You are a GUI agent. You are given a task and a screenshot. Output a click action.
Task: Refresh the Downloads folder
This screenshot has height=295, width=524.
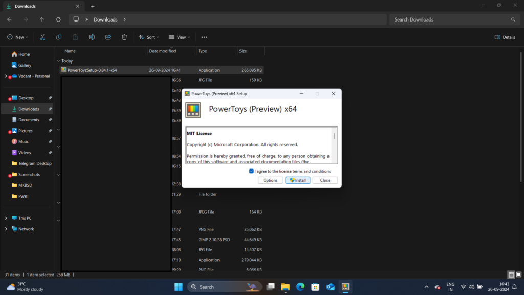tap(58, 19)
